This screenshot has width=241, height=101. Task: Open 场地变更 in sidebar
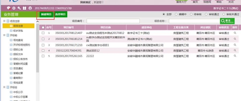click(18, 83)
